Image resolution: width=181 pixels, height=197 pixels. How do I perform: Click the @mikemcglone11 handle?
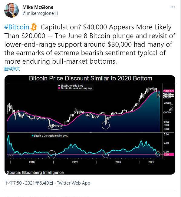tap(40, 13)
